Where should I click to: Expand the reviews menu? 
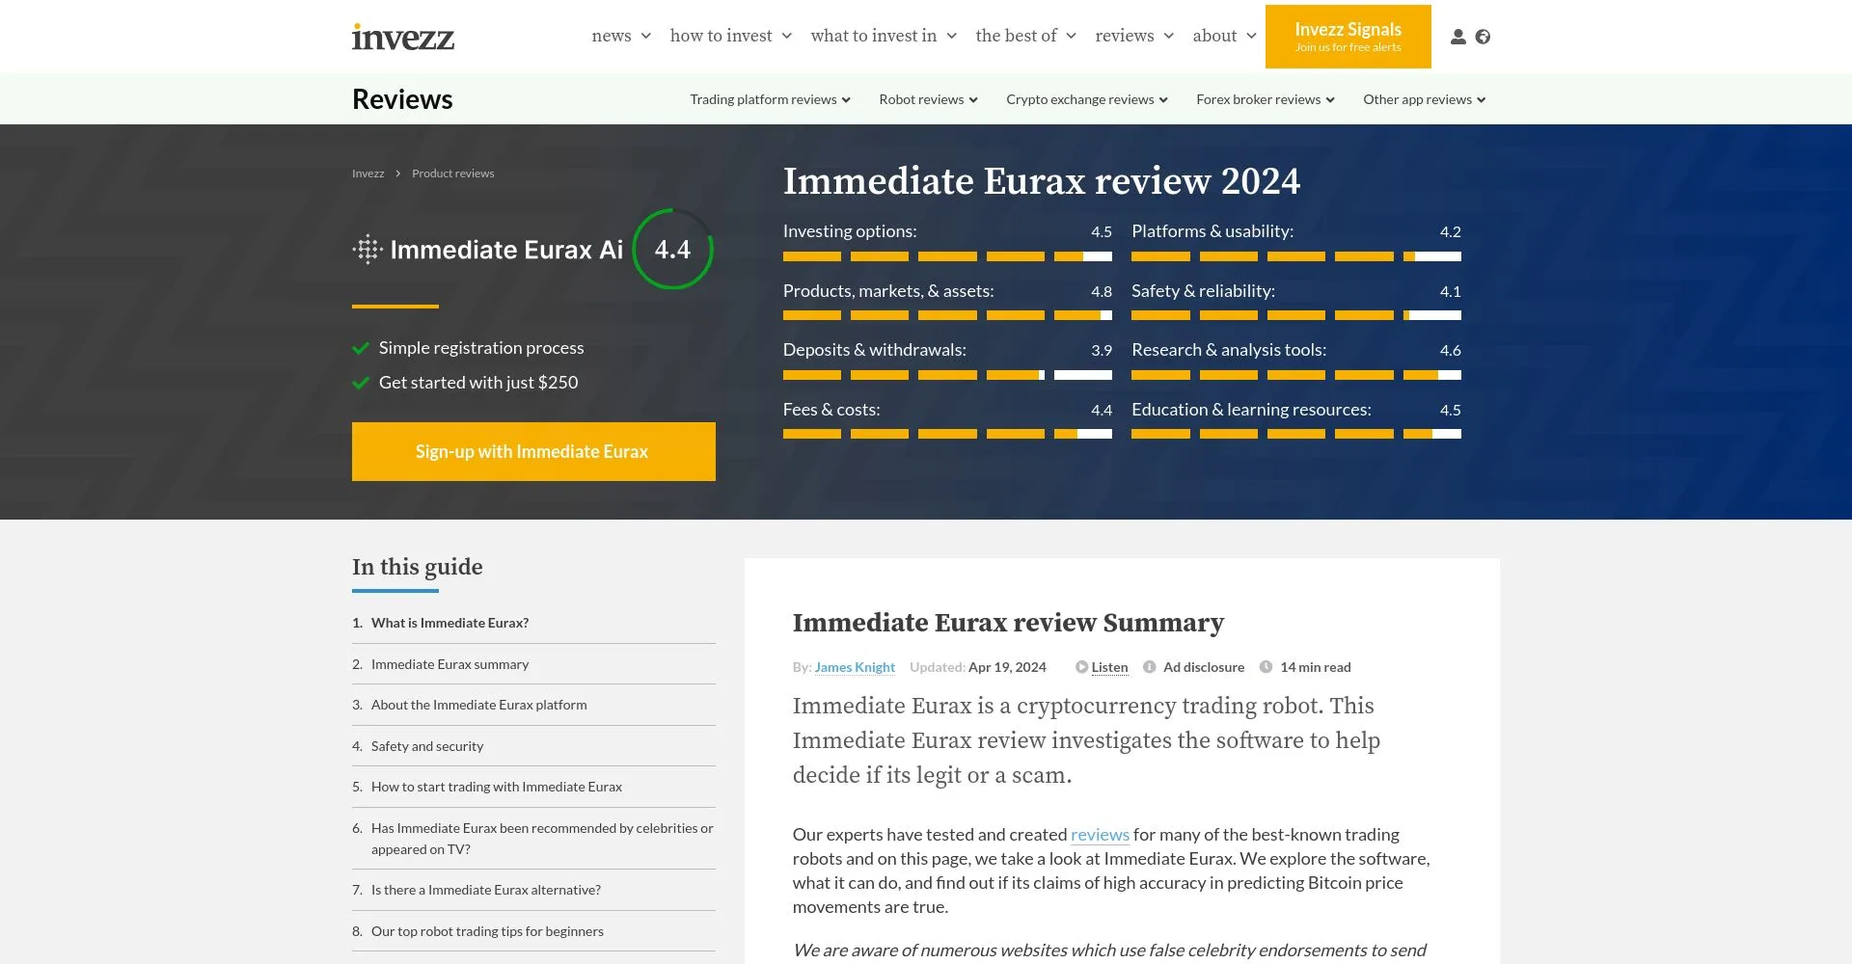click(1134, 36)
